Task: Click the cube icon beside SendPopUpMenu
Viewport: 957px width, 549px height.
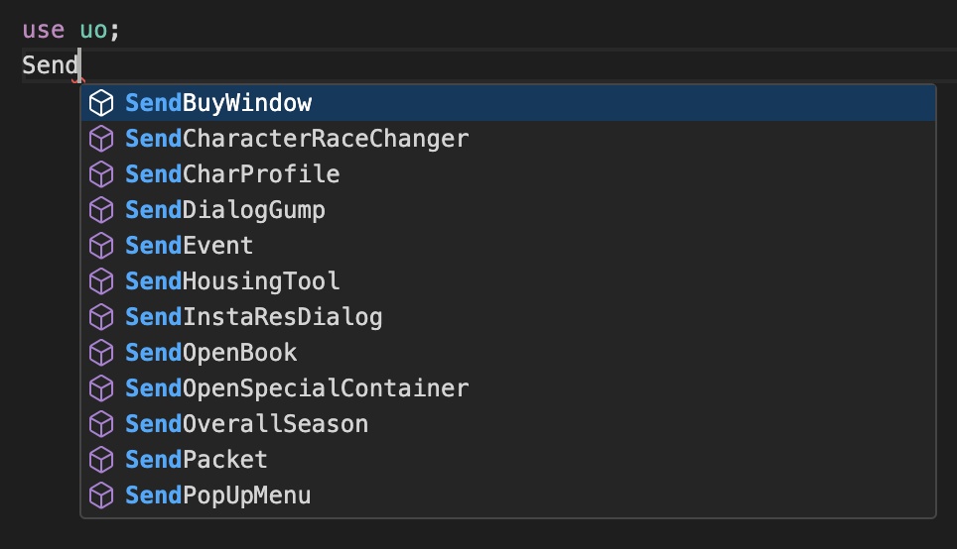Action: pos(101,495)
